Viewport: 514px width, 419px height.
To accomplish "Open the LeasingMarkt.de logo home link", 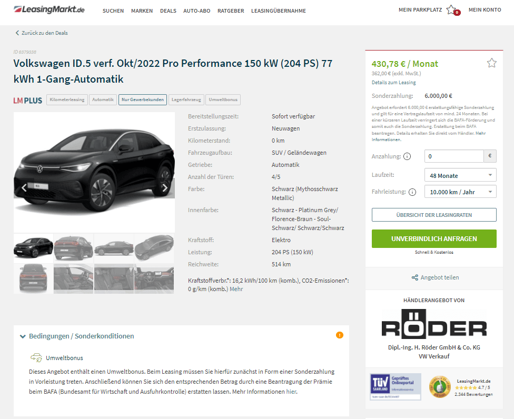I will 49,9.
